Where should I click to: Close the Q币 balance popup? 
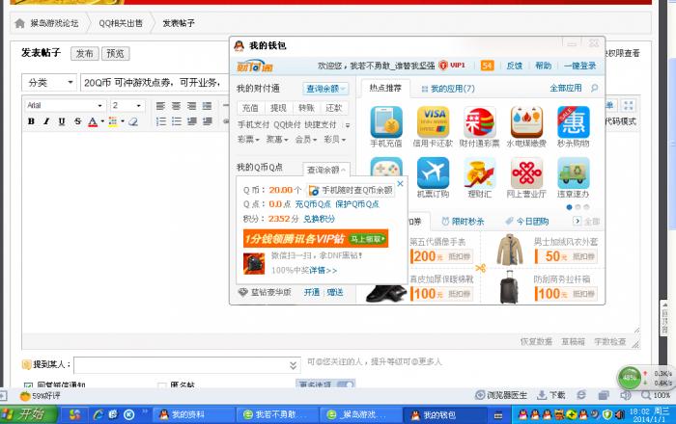[400, 184]
